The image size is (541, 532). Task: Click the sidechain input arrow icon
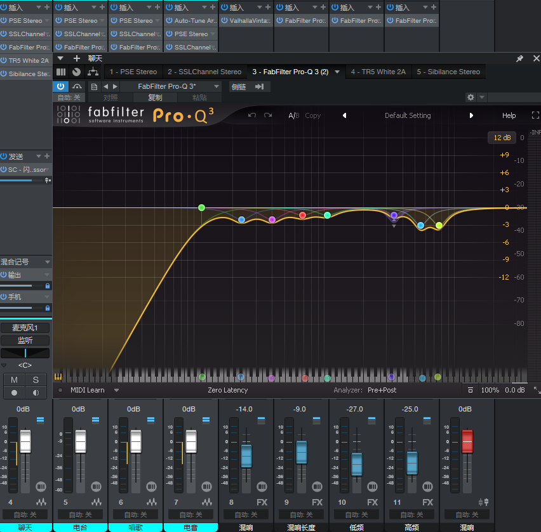(x=260, y=86)
